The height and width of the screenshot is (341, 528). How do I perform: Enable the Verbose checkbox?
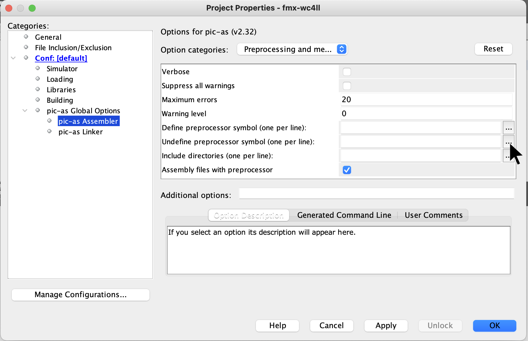(347, 72)
